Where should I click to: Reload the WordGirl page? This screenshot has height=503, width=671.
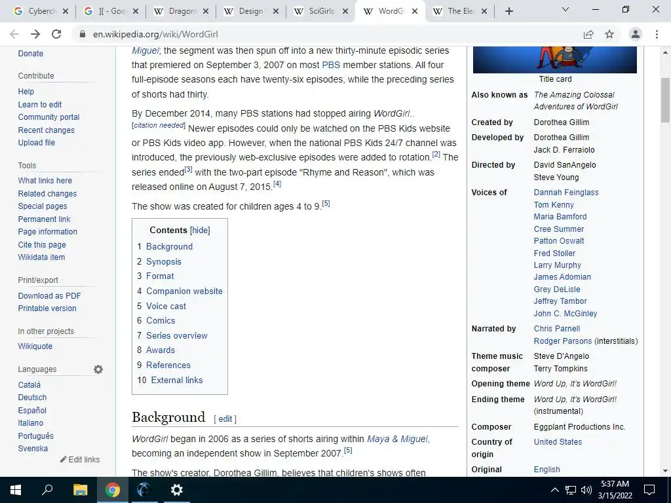tap(56, 34)
